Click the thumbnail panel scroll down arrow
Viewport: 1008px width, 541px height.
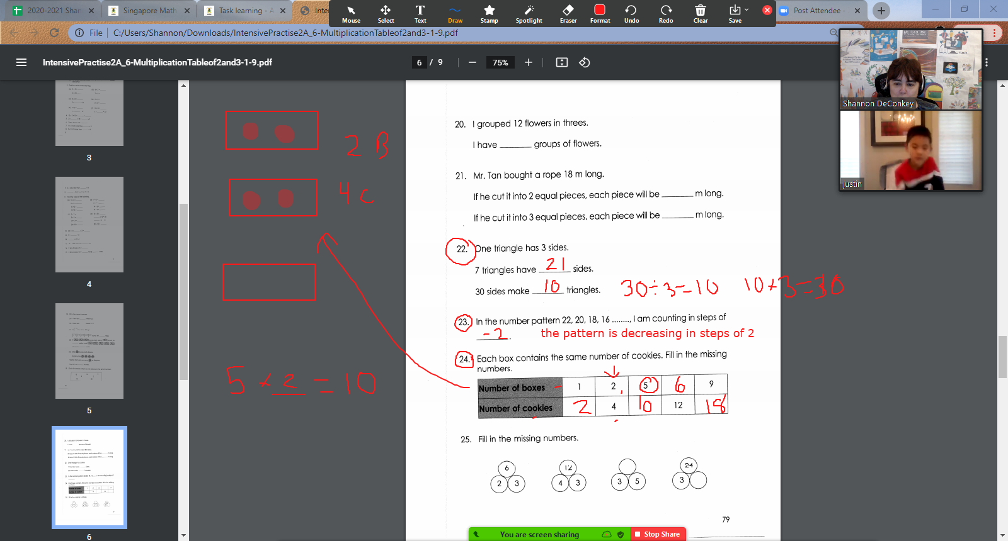[183, 535]
